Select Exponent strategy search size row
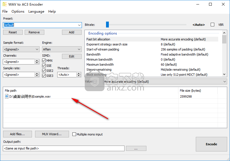The height and width of the screenshot is (161, 230). (x=152, y=44)
